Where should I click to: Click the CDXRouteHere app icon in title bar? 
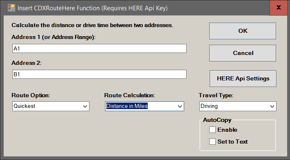pyautogui.click(x=11, y=8)
